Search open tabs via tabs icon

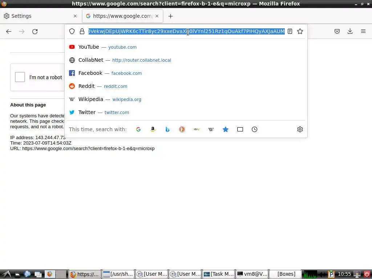[x=240, y=129]
